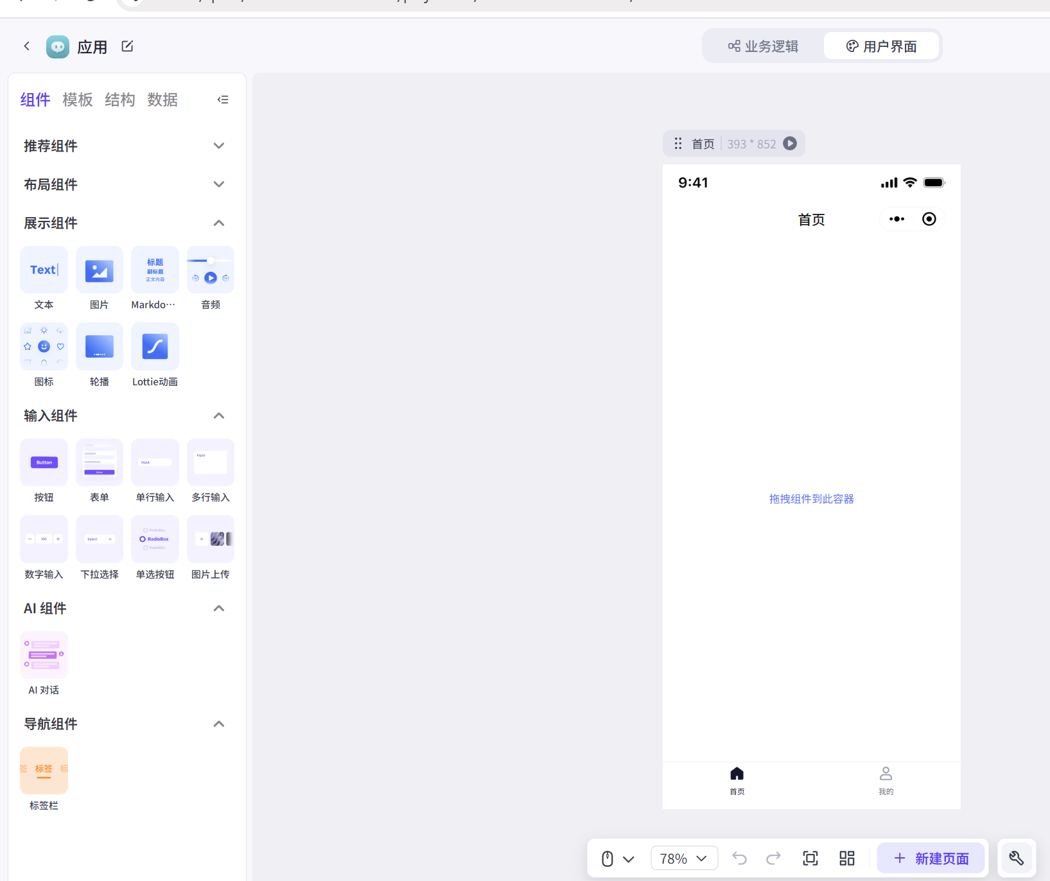Choose the 音频 component
Viewport: 1050px width, 881px height.
pos(210,270)
